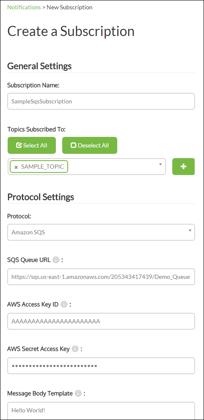Click the info icon next to Message Body Template
This screenshot has width=204, height=420.
(x=78, y=393)
